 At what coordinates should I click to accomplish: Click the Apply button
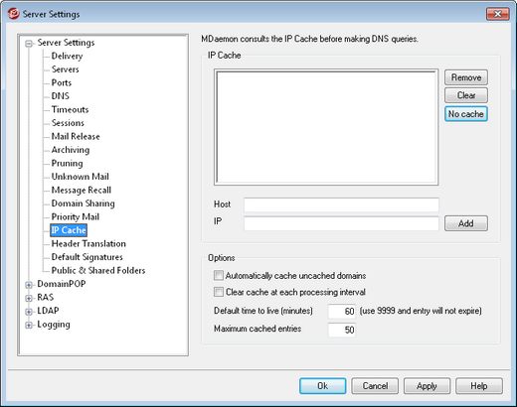pyautogui.click(x=427, y=386)
